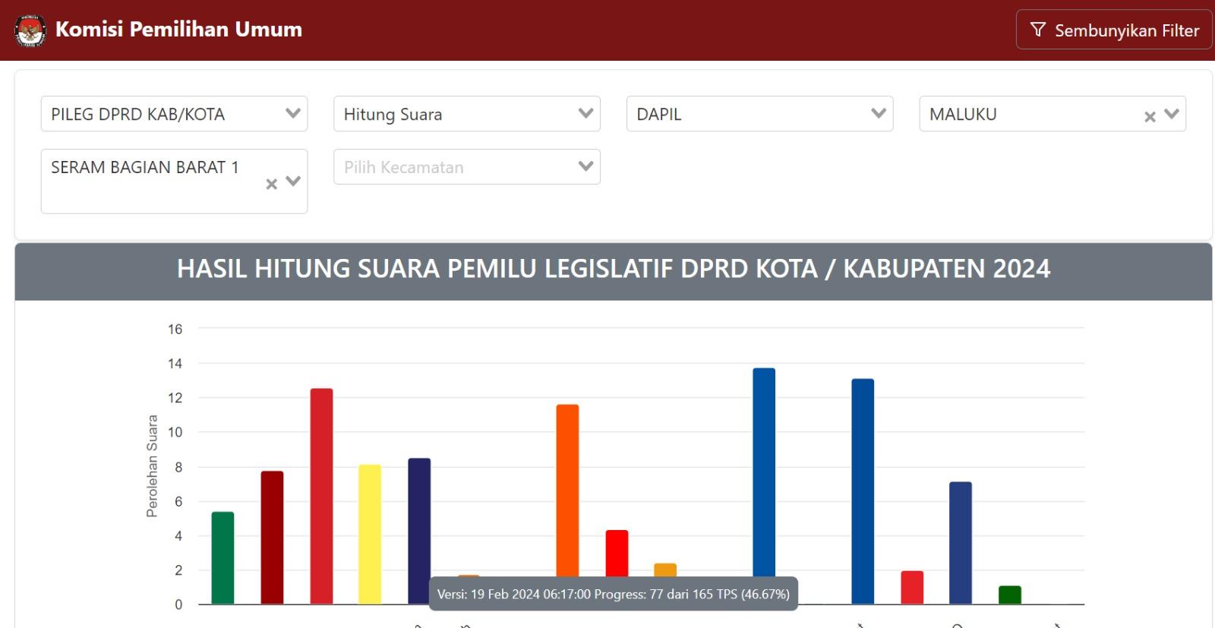Clear the MALUKU province selection
1215x628 pixels.
tap(1150, 116)
